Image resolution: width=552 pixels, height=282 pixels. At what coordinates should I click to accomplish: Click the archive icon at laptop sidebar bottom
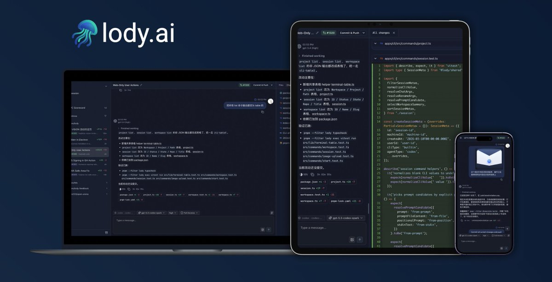click(x=106, y=232)
